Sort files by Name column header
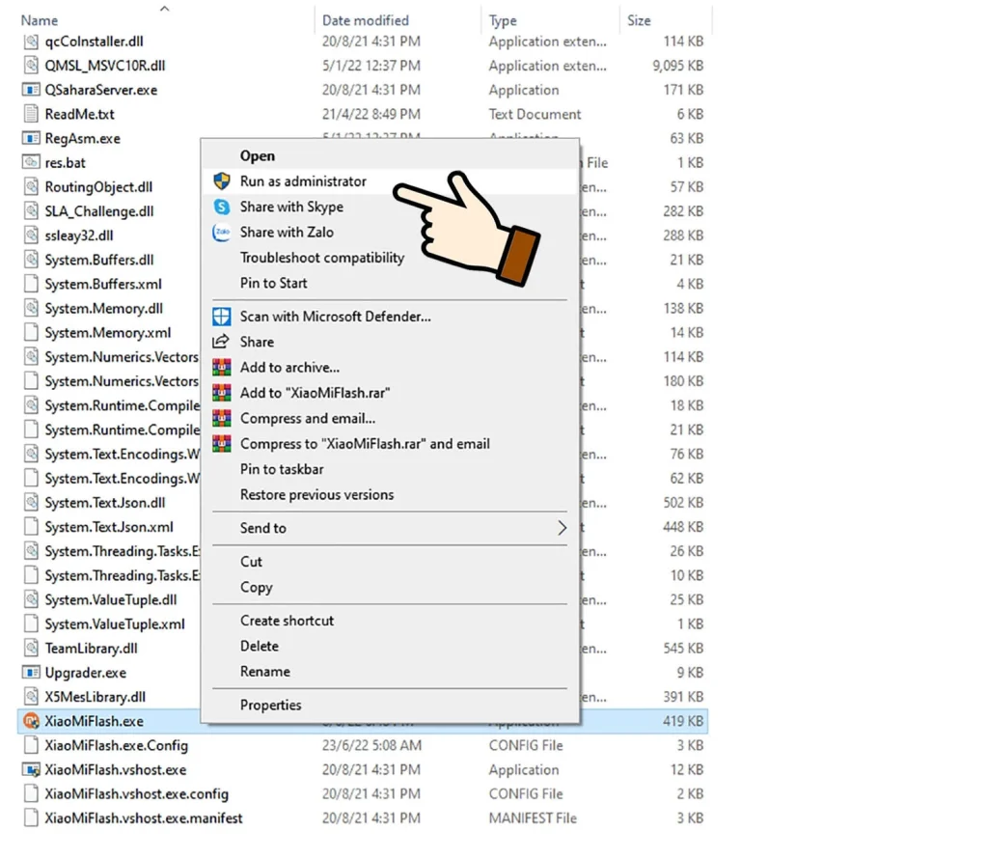 [x=40, y=20]
